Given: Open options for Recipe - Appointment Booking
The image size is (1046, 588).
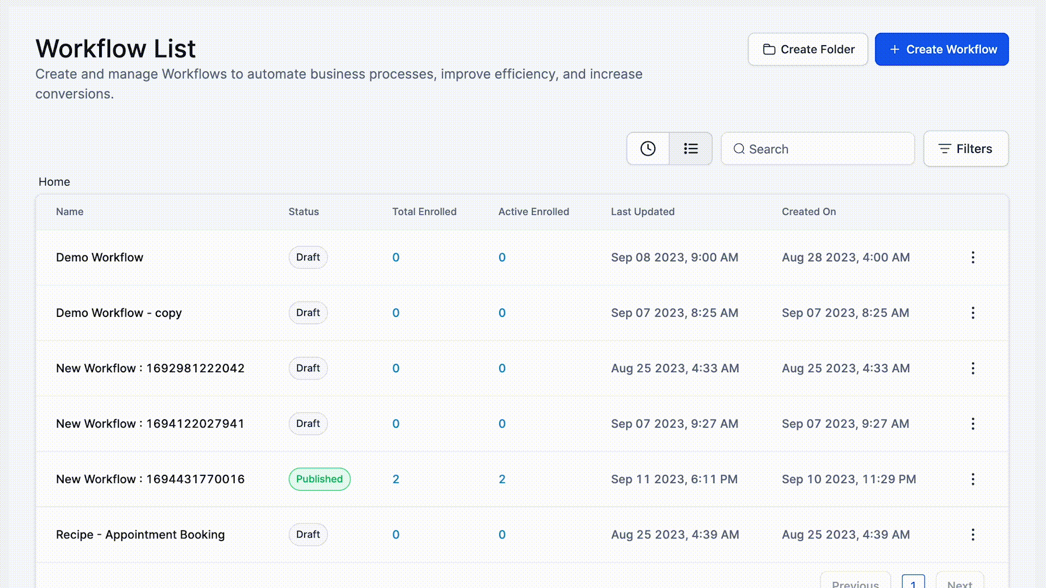Looking at the screenshot, I should pos(972,535).
